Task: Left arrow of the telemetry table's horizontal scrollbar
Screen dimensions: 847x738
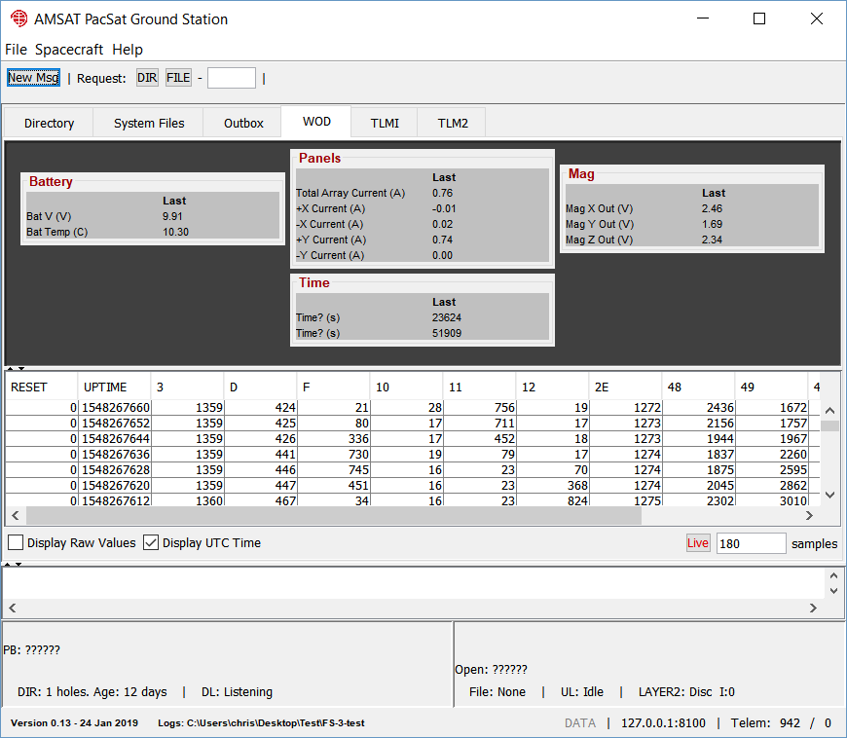Action: click(x=16, y=515)
